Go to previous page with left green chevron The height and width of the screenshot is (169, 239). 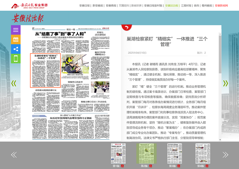pos(14,83)
